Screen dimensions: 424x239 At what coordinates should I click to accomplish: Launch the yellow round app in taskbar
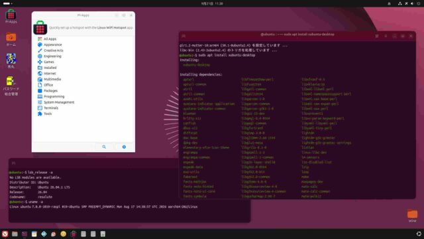(x=64, y=234)
